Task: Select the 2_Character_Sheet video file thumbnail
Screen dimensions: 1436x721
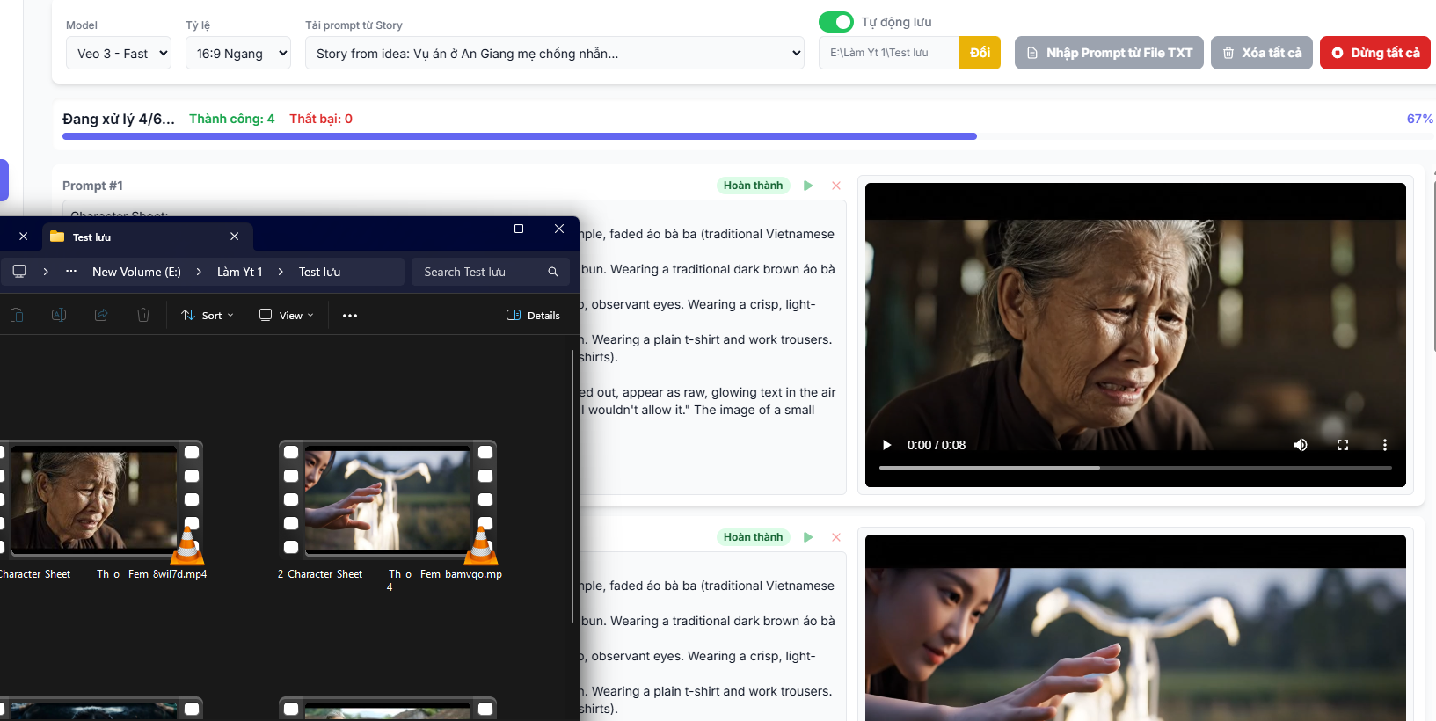Action: point(388,501)
